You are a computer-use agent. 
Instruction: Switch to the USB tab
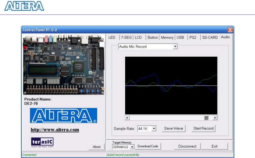(180, 38)
